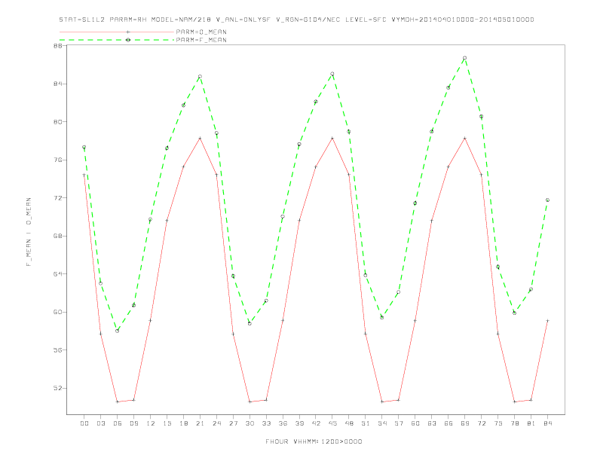Click x-axis forecast hour label 78
Image resolution: width=597 pixels, height=461 pixels.
[x=514, y=423]
